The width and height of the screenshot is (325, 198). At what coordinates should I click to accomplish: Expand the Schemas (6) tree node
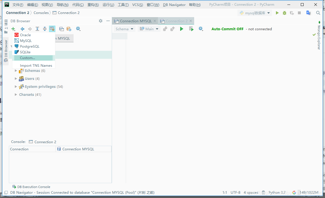click(x=16, y=71)
